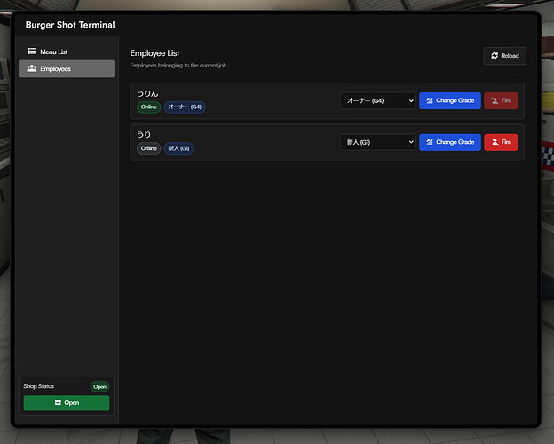Image resolution: width=554 pixels, height=444 pixels.
Task: Click user-slash icon in うりん's Fire button
Action: click(495, 100)
